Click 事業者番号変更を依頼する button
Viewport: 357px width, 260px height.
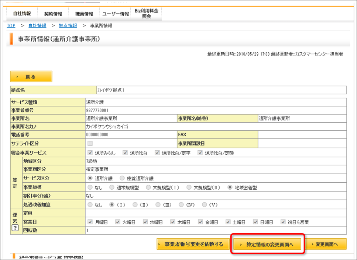pyautogui.click(x=193, y=244)
